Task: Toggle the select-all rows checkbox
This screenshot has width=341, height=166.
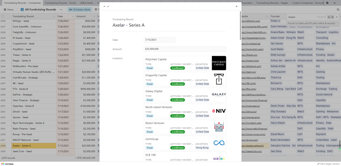Action: click(x=3, y=16)
